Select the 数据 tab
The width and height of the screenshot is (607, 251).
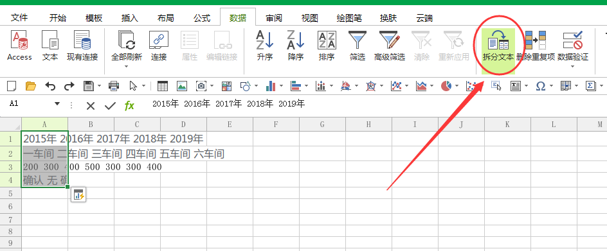pos(238,18)
